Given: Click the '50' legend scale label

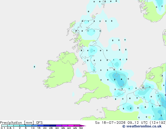Looking at the screenshot, I should tap(81, 128).
